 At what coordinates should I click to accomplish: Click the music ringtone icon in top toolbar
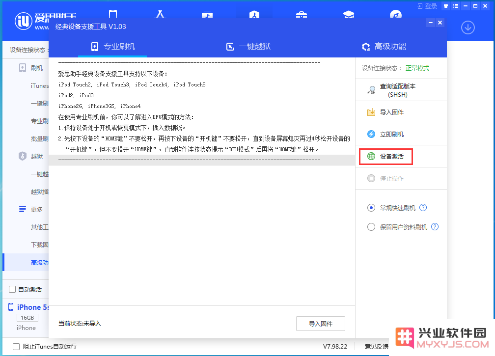[x=207, y=15]
